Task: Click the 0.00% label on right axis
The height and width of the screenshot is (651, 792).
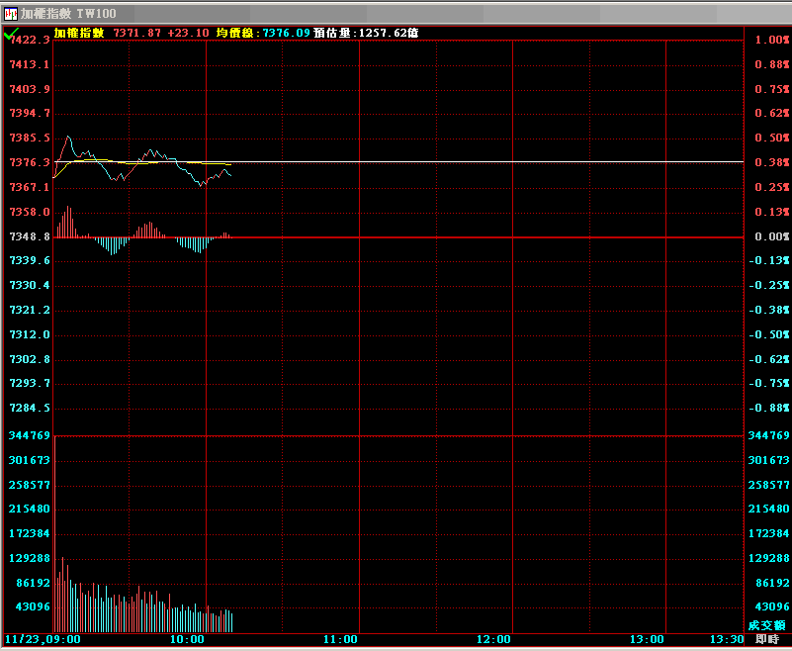Action: point(771,236)
